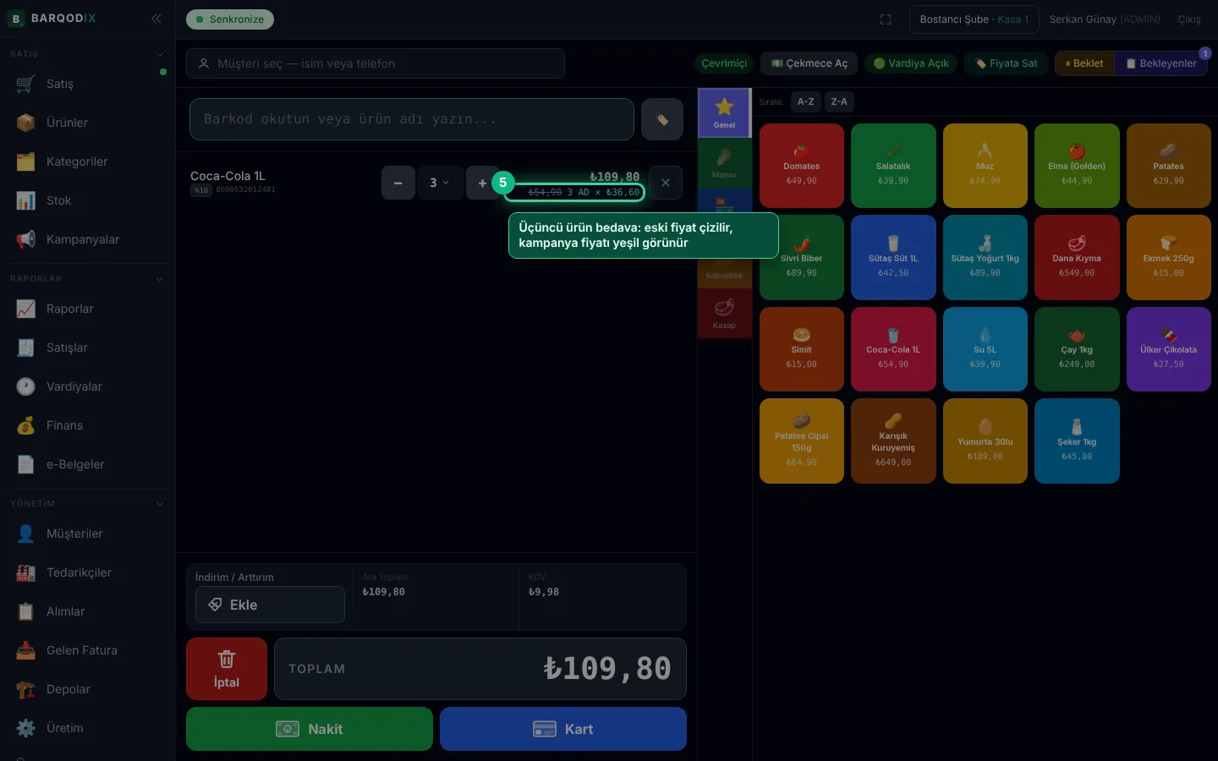Decrease Coca-Cola 1L quantity with minus

[398, 183]
